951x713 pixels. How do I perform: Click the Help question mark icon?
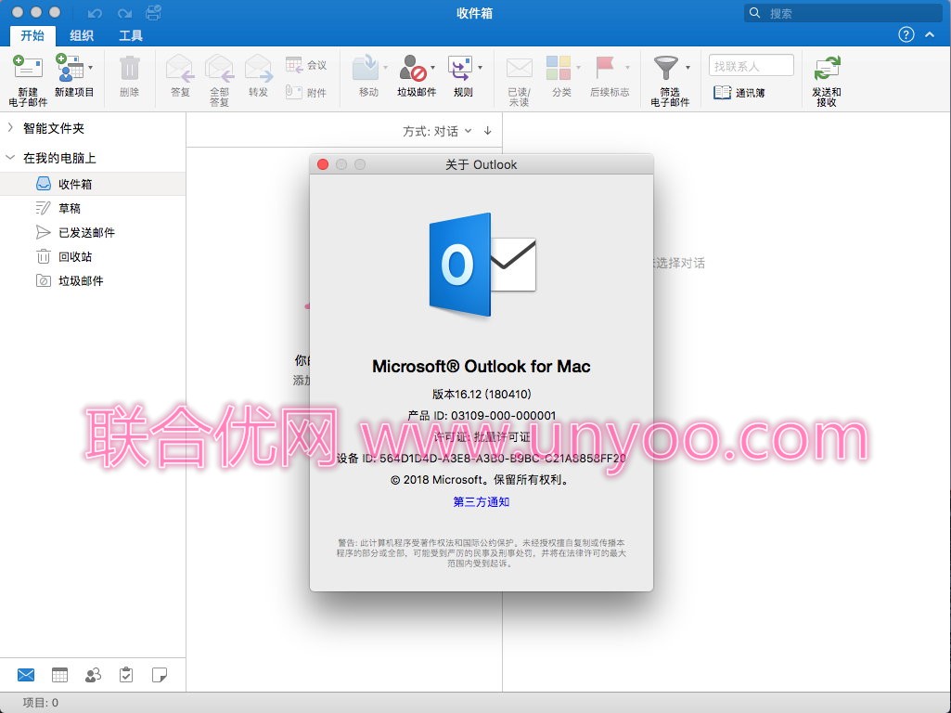[906, 34]
